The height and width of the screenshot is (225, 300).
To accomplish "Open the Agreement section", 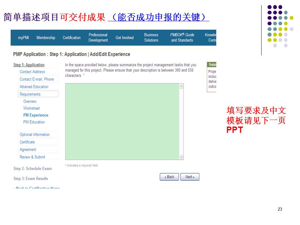I will (38, 149).
